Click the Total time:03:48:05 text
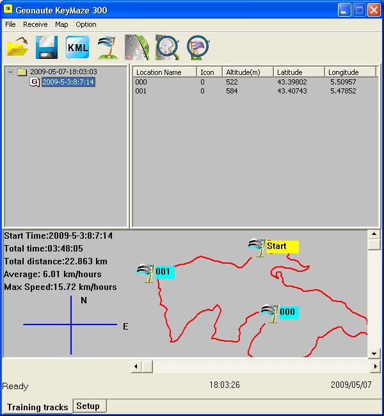The width and height of the screenshot is (384, 416). (44, 248)
